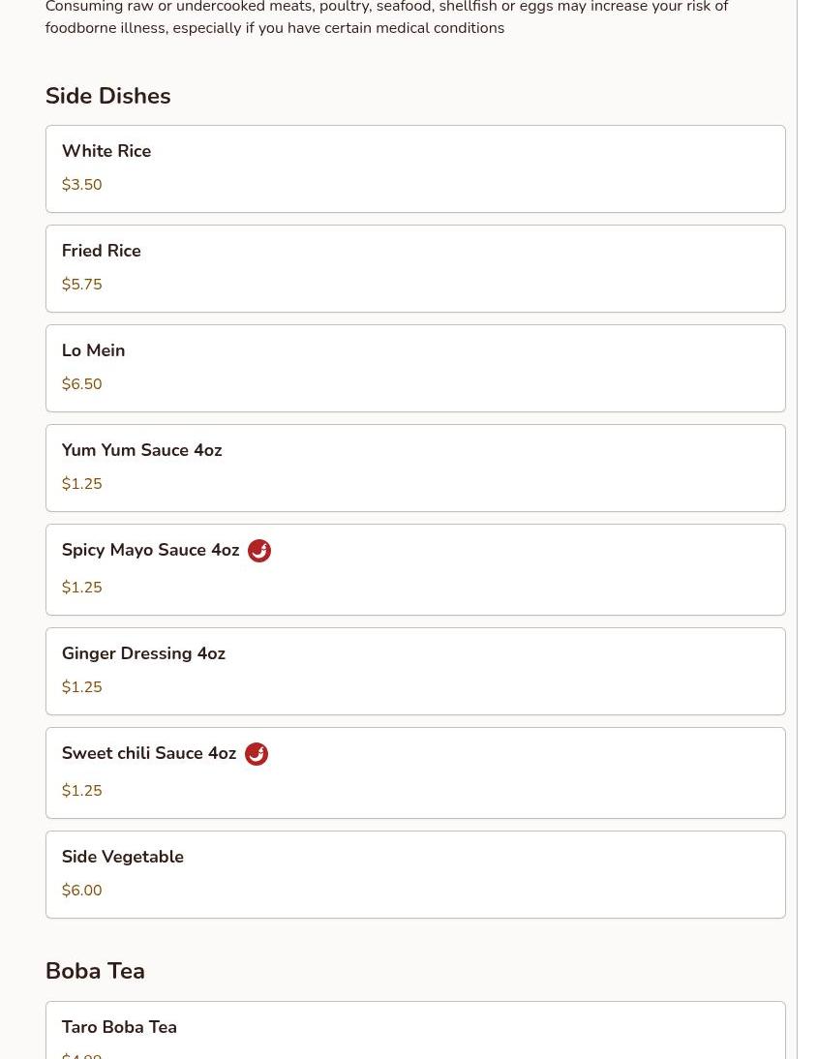Click the $5.75 price under Fried Rice

[81, 285]
